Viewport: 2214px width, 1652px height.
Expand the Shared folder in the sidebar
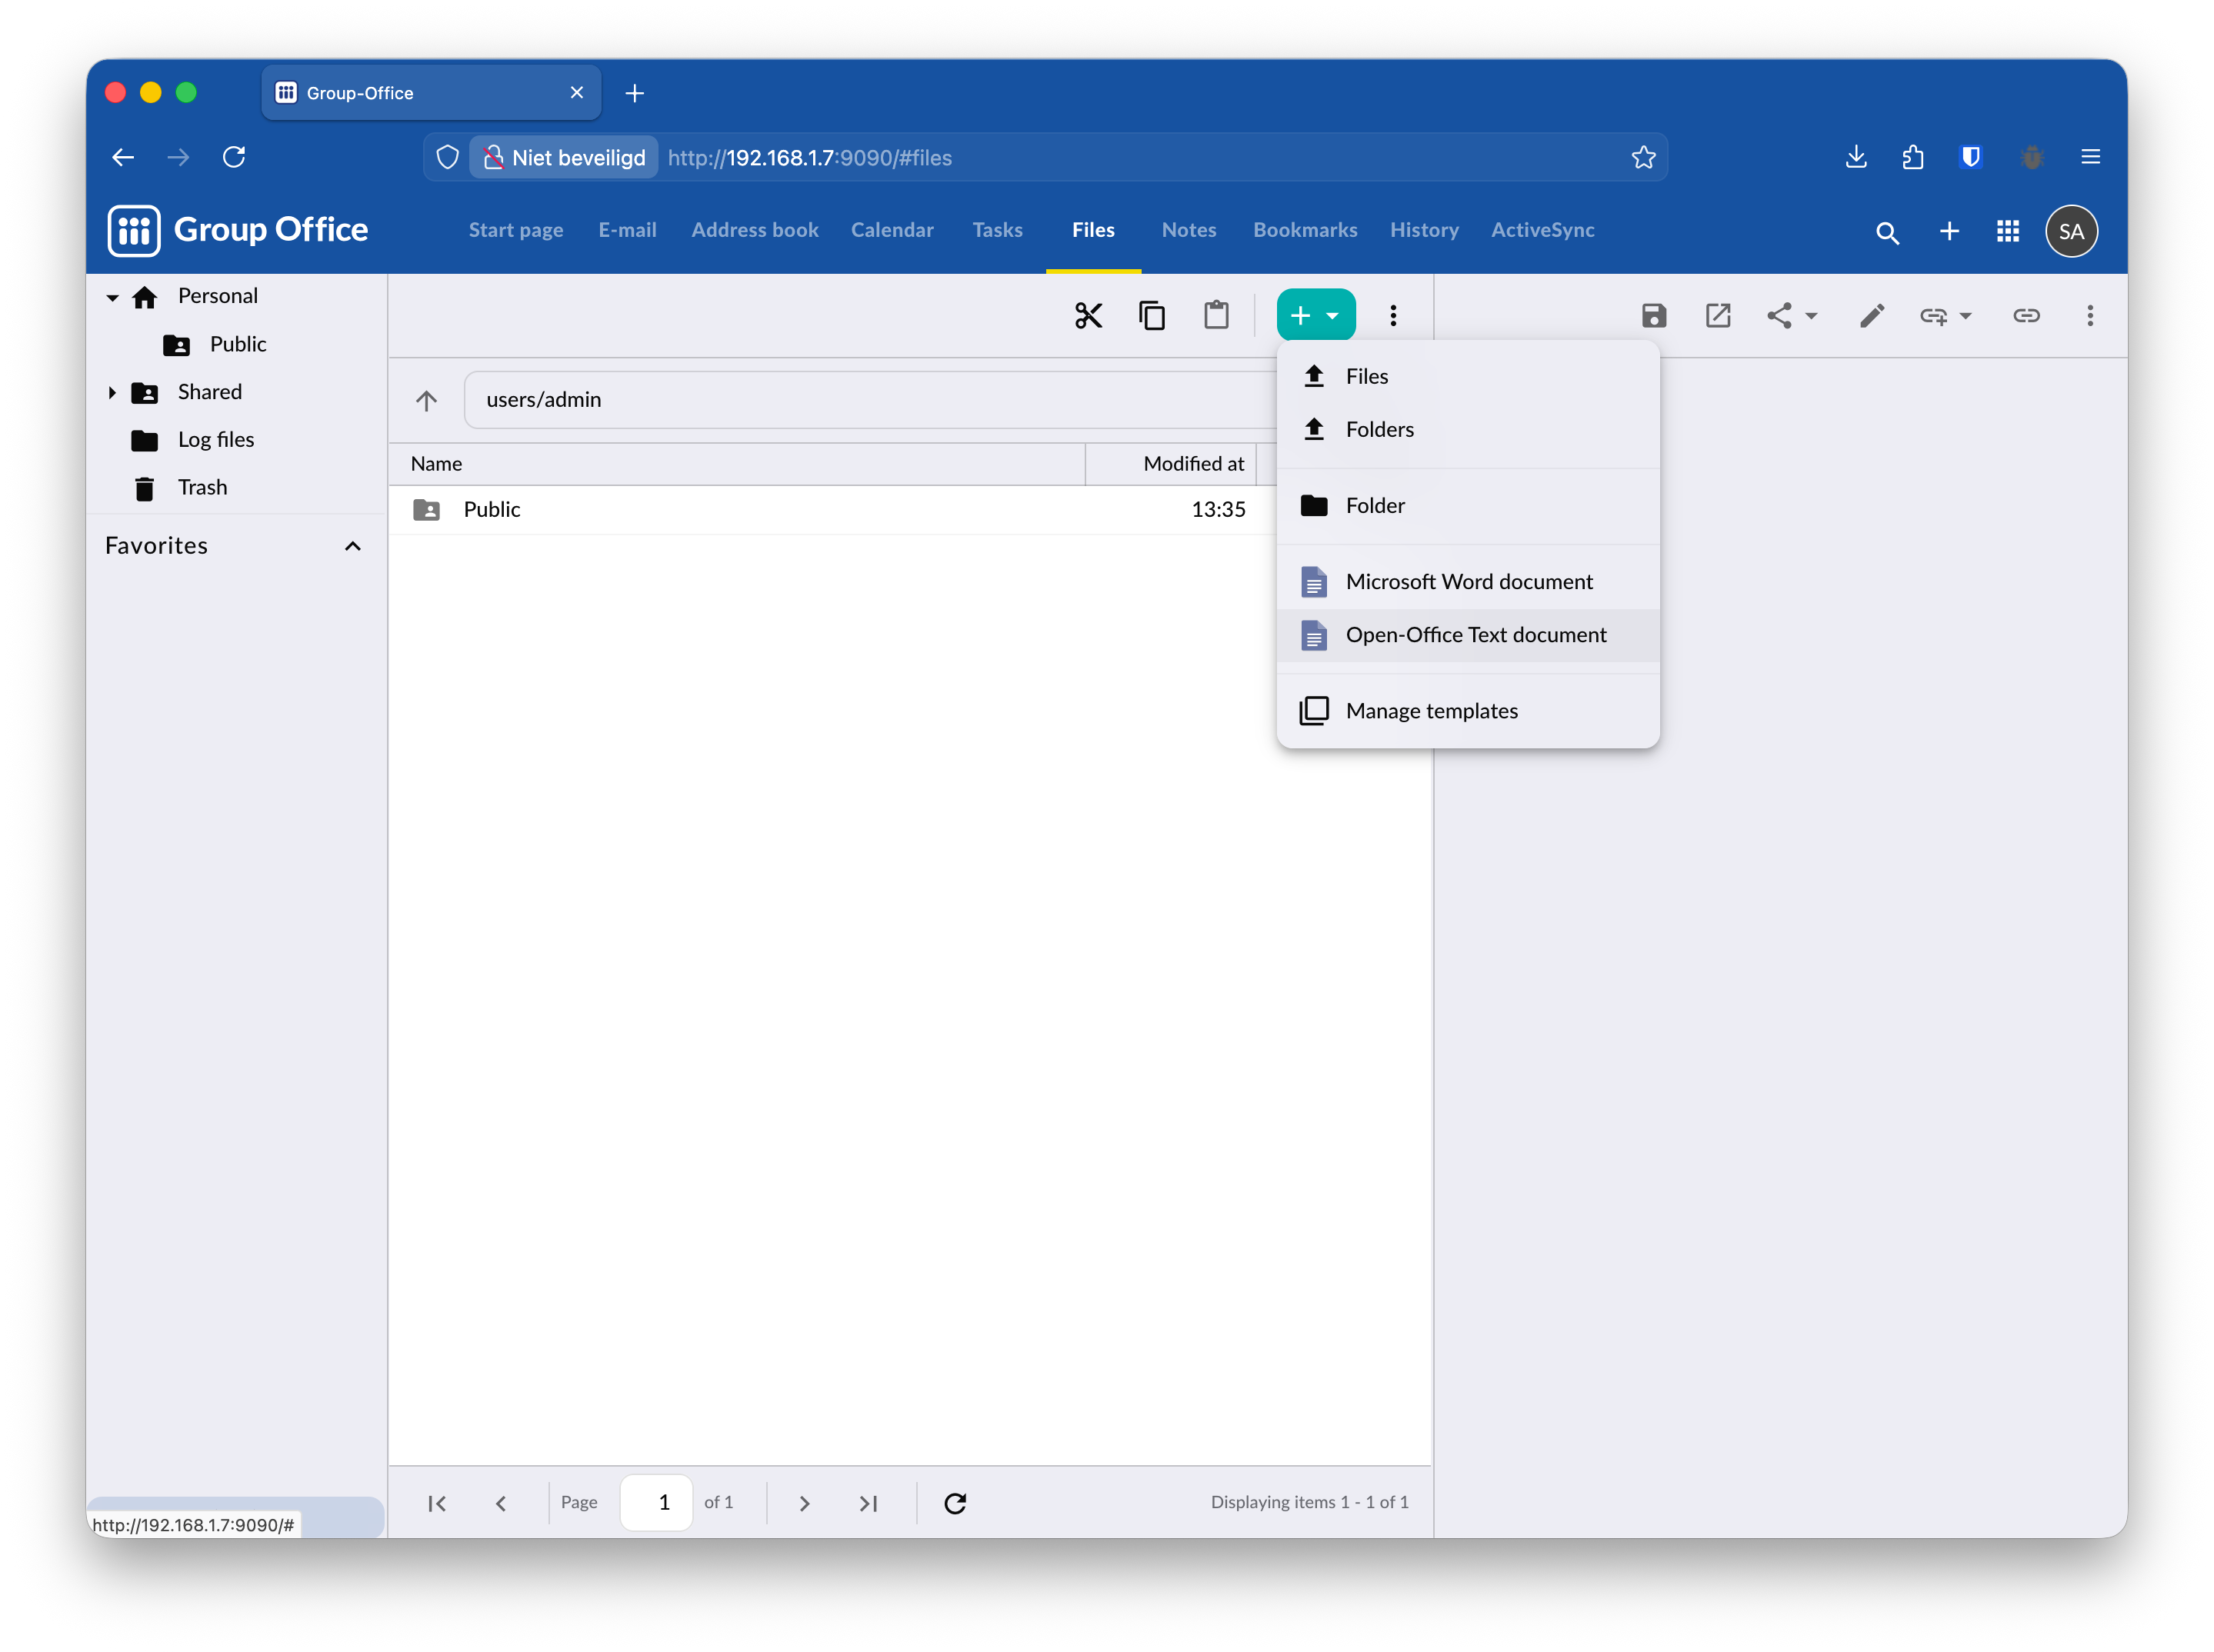pos(113,392)
